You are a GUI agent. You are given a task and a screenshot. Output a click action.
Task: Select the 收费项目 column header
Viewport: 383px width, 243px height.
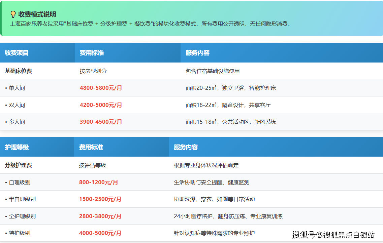point(17,53)
